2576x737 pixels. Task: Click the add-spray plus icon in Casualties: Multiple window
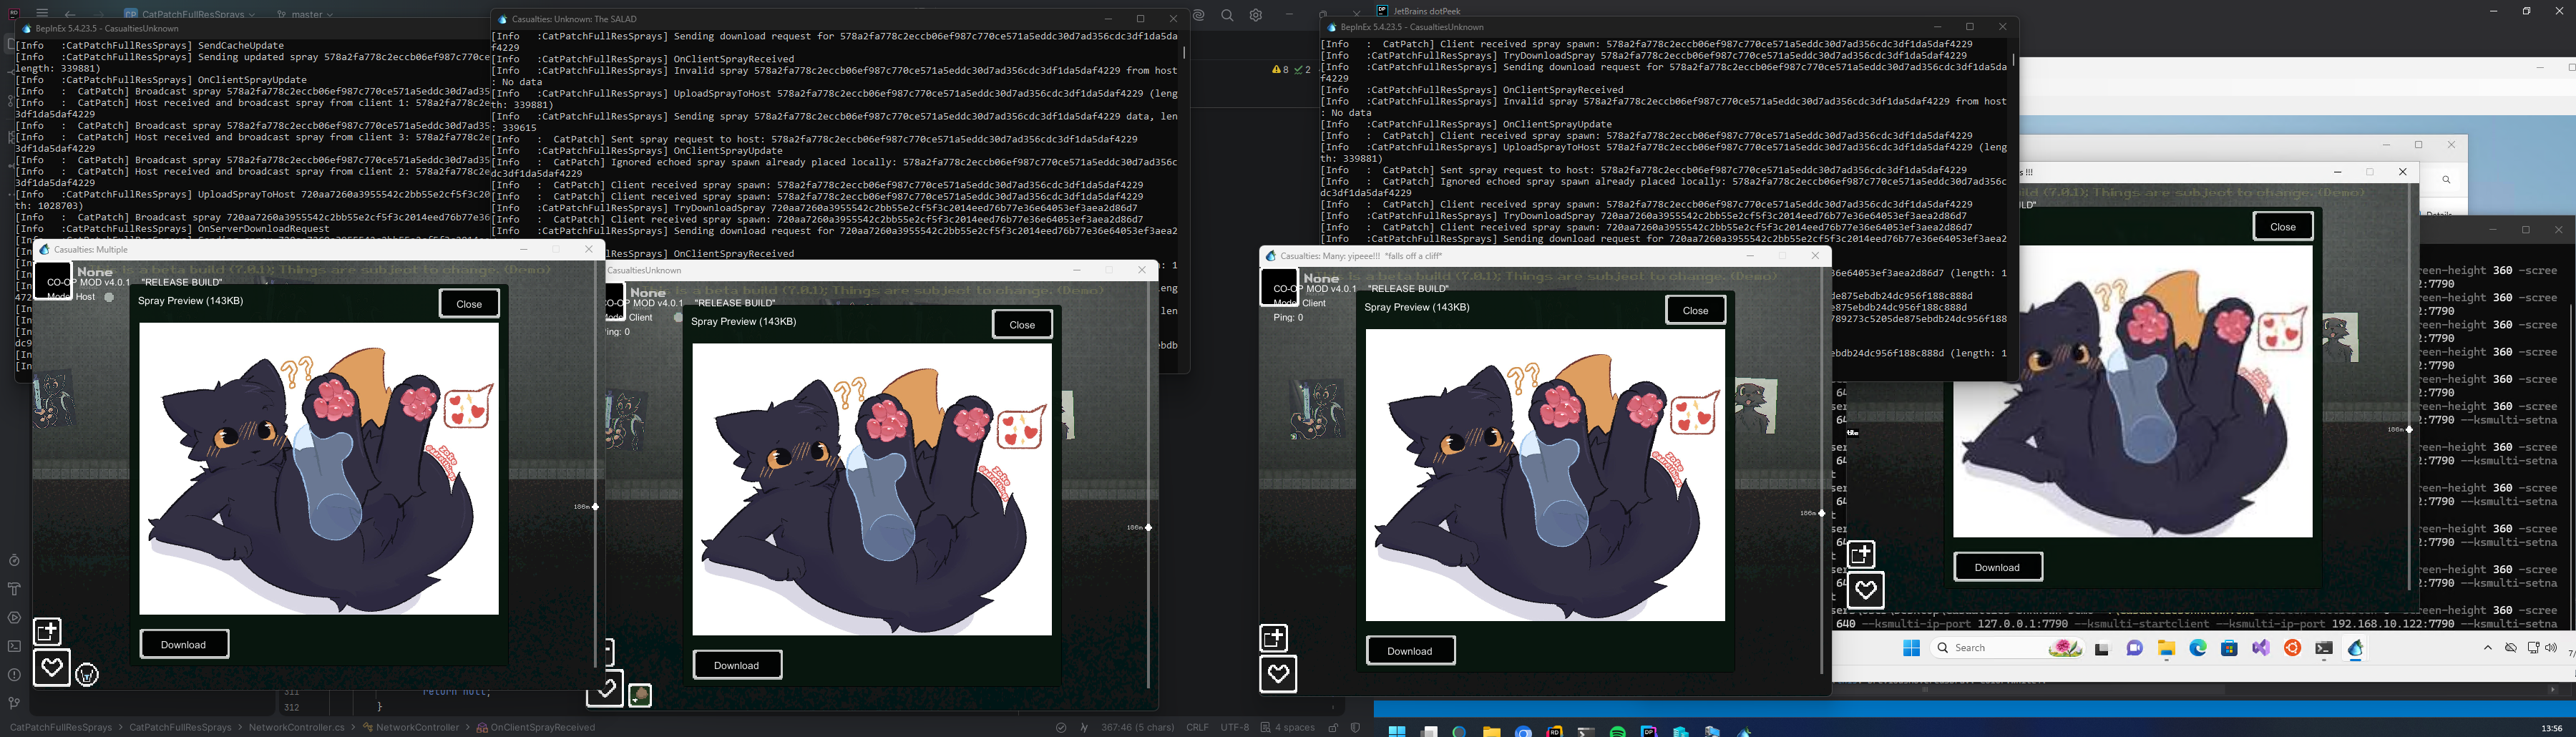pos(47,631)
